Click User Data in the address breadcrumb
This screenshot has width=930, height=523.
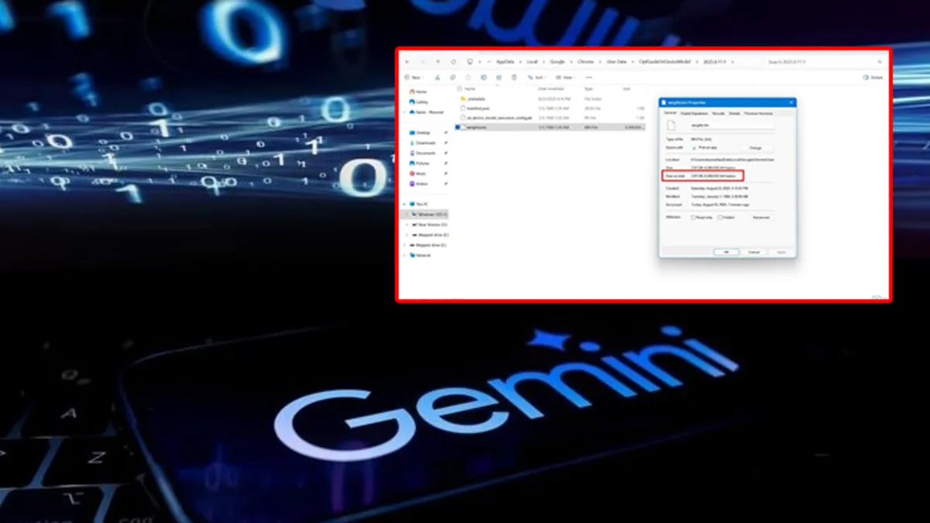click(x=617, y=62)
